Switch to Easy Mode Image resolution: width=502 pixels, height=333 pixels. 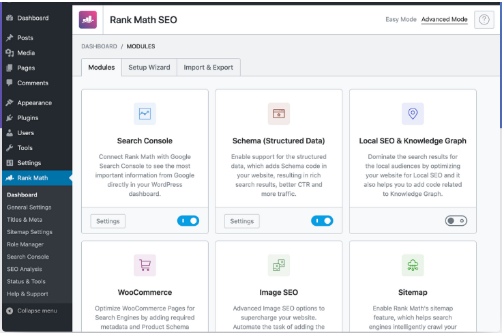(401, 19)
